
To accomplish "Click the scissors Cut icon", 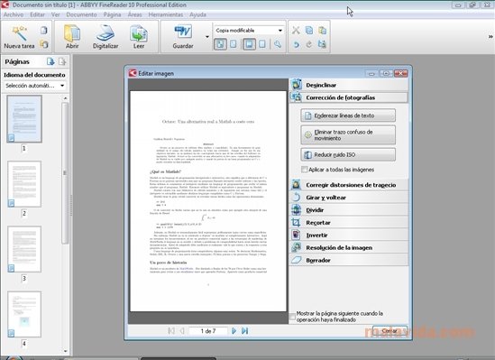I will (296, 31).
